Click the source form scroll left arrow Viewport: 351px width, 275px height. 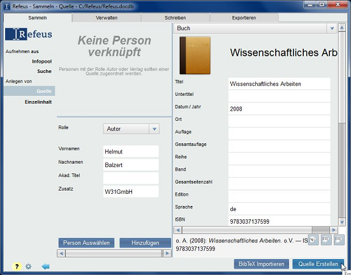click(178, 230)
